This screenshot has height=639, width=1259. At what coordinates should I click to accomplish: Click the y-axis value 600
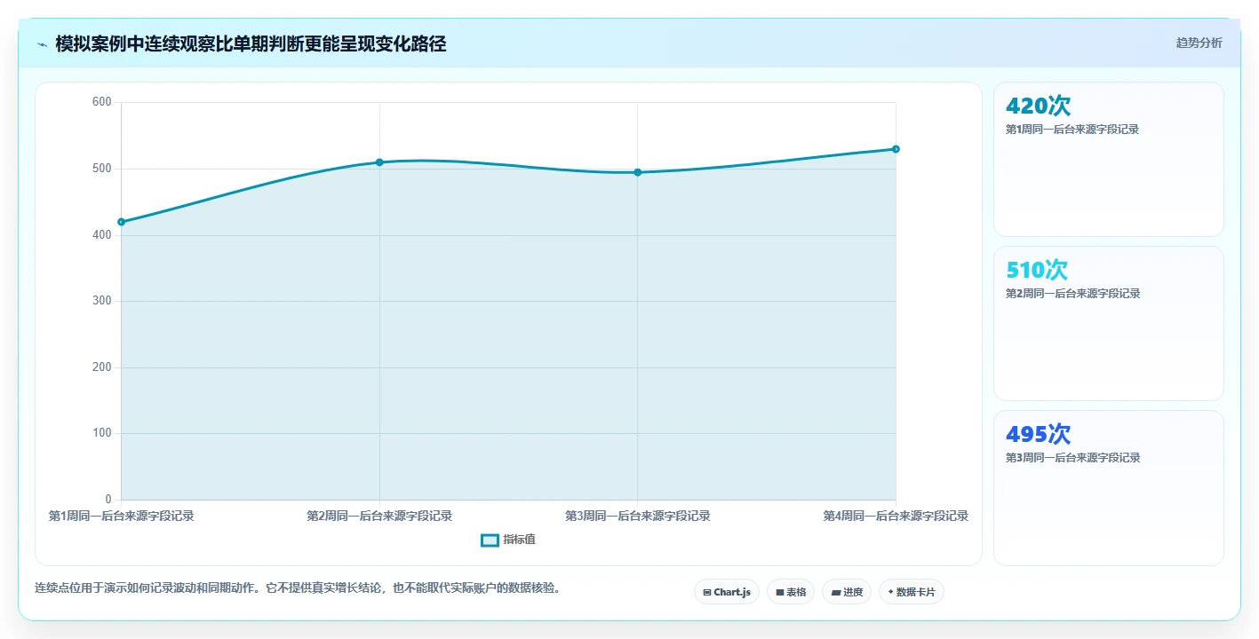102,102
